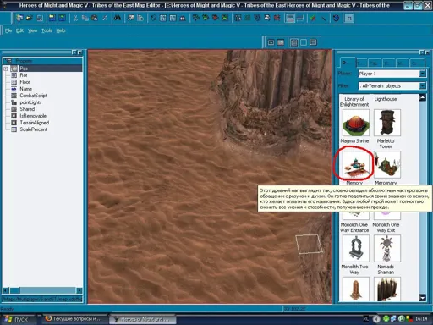
Task: Open the Help menu
Action: point(61,30)
